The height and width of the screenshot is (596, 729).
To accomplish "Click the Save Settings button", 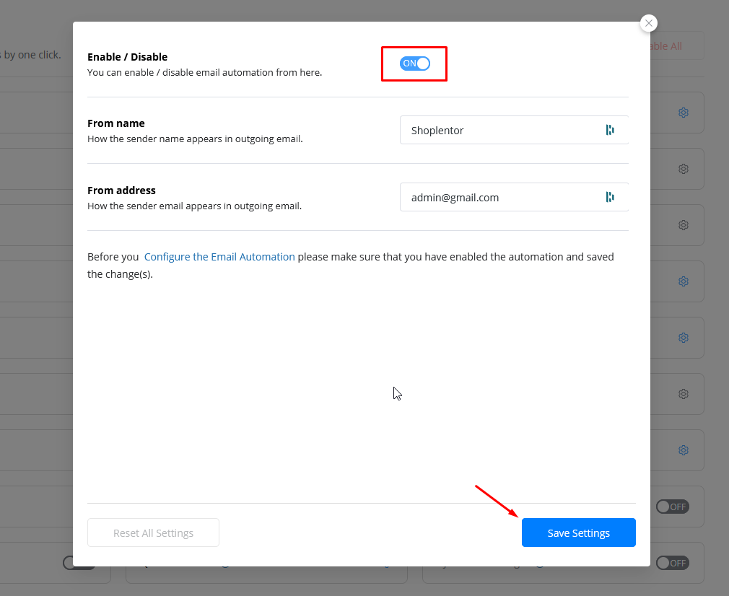I will tap(578, 533).
